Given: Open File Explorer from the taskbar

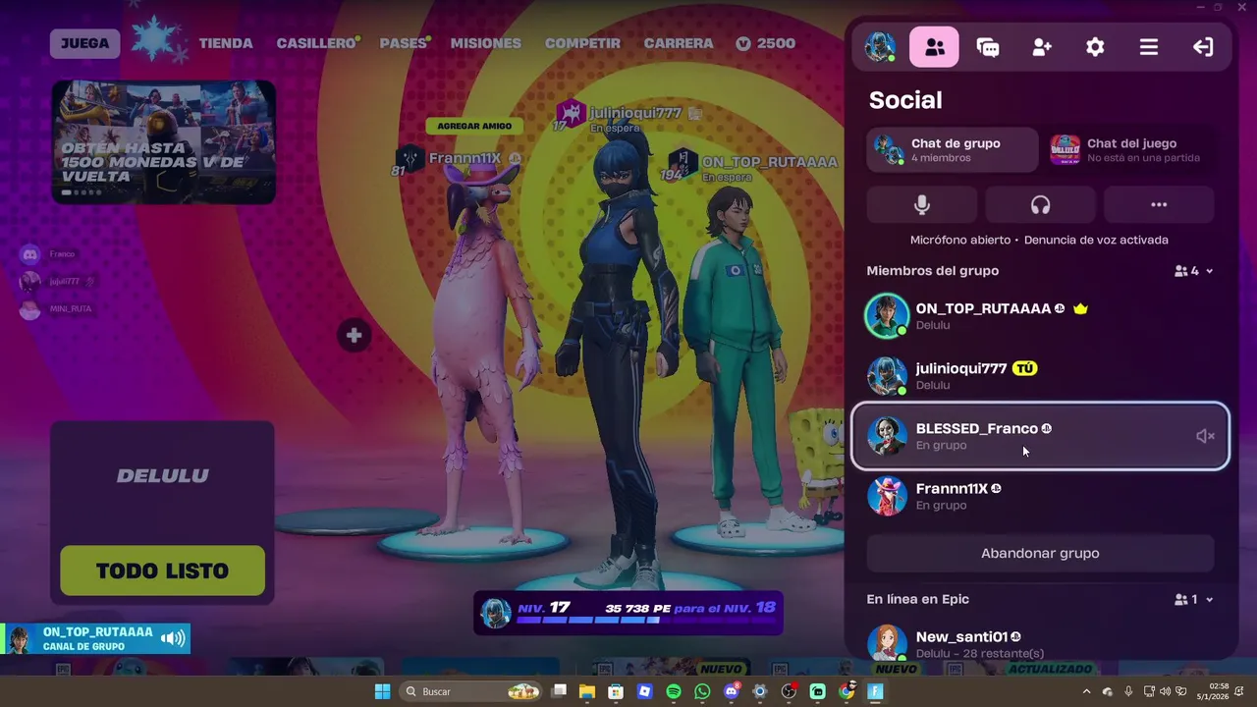Looking at the screenshot, I should click(x=587, y=691).
